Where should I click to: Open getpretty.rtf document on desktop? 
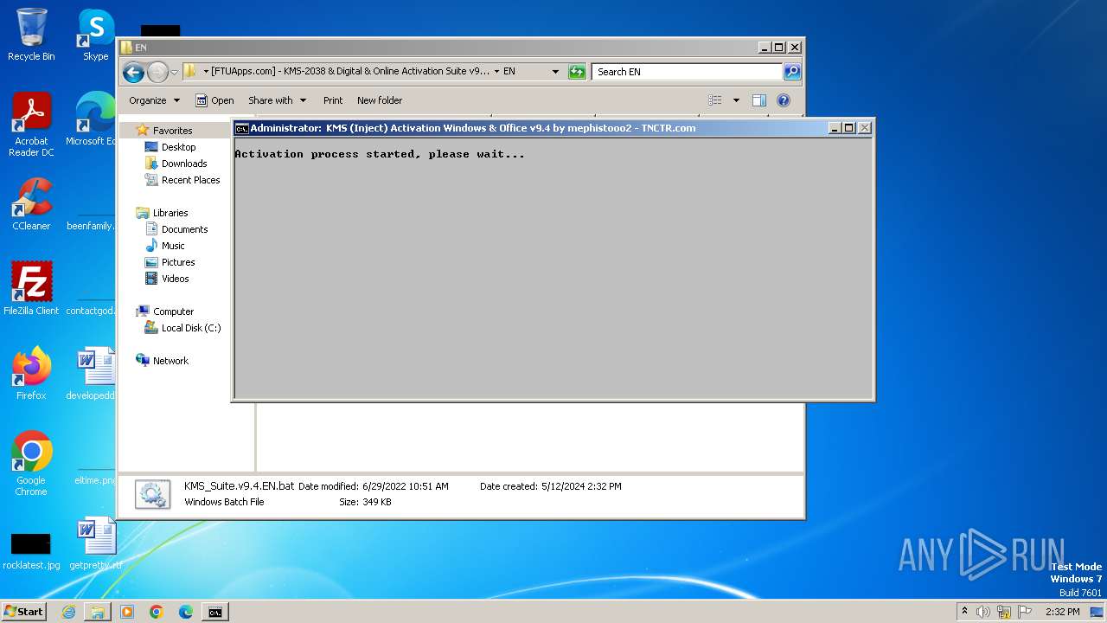(96, 543)
